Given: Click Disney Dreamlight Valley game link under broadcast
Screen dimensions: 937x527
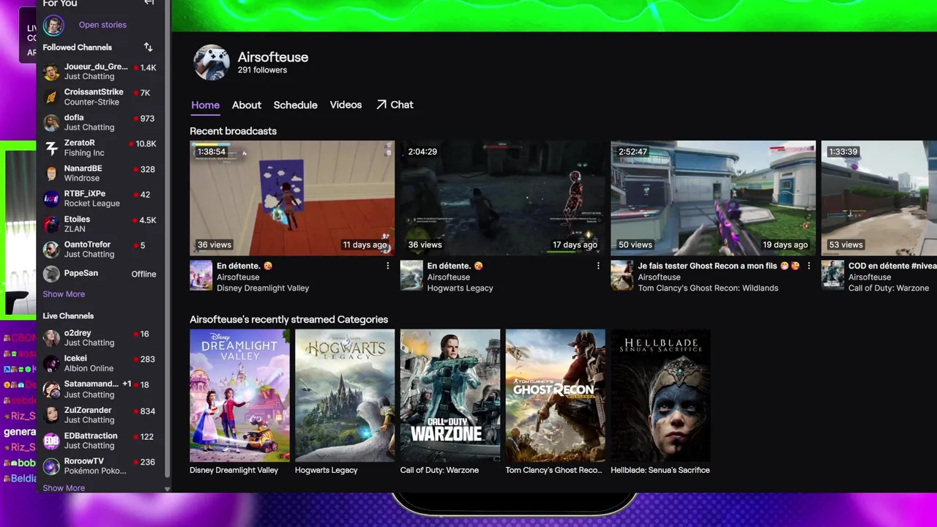Looking at the screenshot, I should (x=263, y=288).
